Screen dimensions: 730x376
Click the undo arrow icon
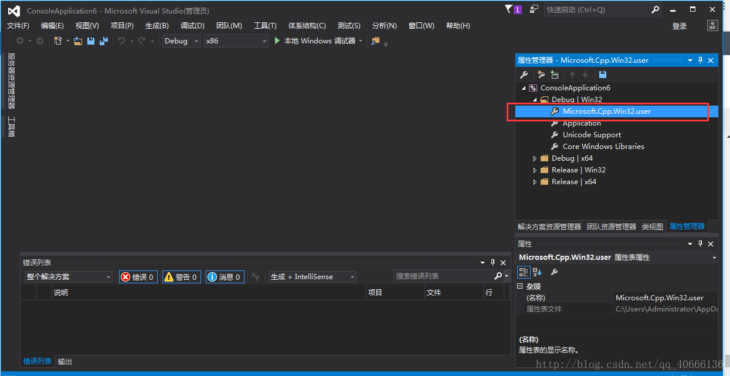click(x=121, y=41)
